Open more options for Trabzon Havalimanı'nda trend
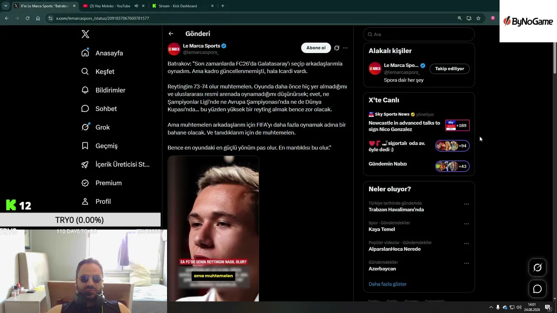 pyautogui.click(x=466, y=204)
